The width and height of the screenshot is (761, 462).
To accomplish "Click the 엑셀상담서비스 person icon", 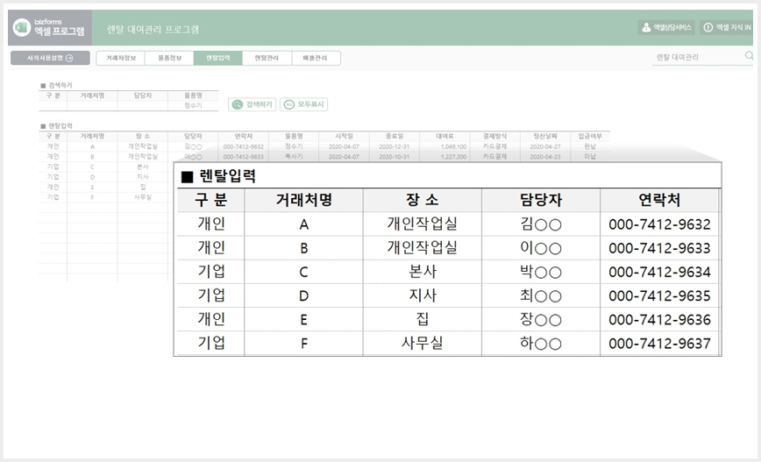I will tap(646, 28).
